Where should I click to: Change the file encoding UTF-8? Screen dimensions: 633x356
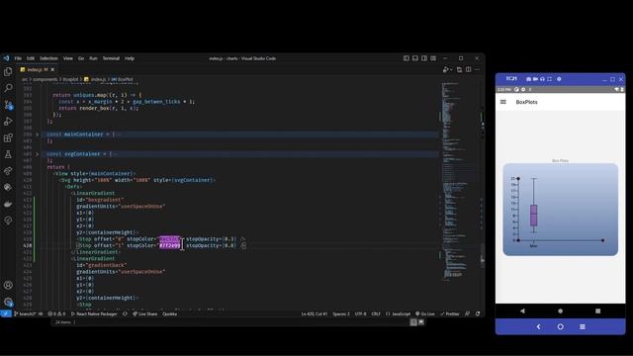point(360,313)
